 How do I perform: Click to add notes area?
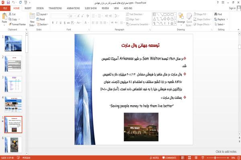pos(226,152)
